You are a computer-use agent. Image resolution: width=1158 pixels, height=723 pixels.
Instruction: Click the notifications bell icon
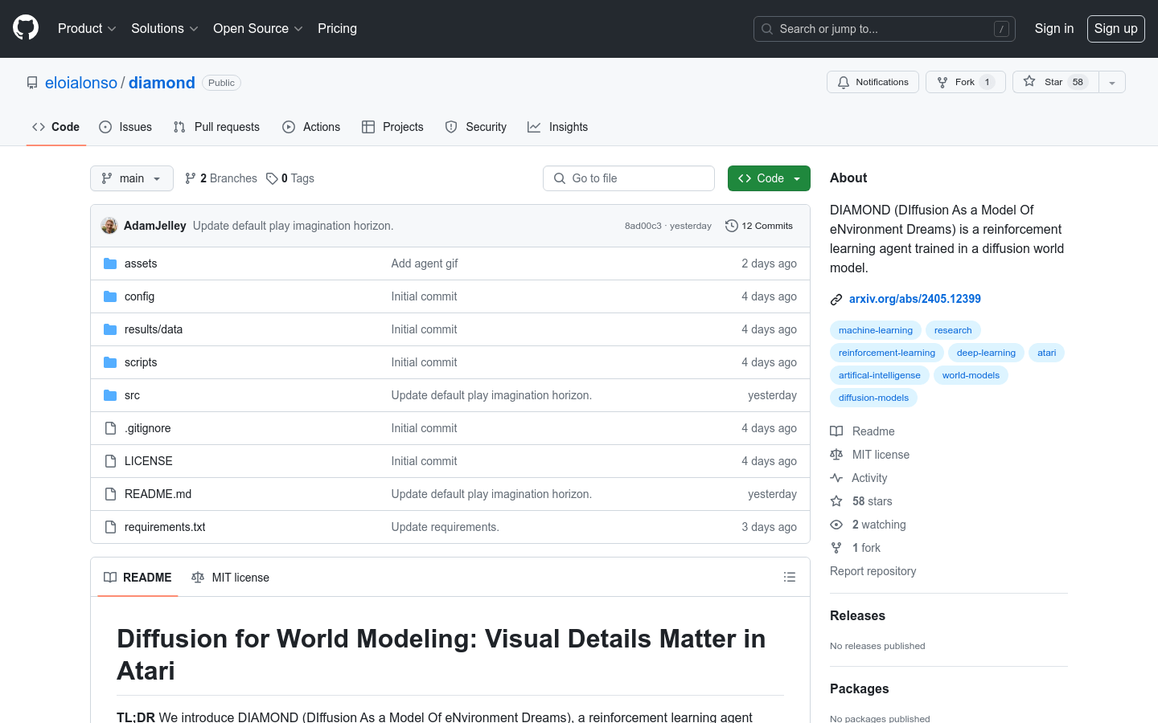(844, 82)
